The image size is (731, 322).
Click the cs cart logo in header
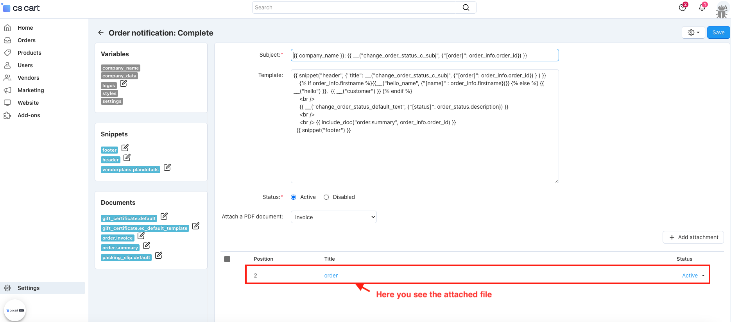(x=21, y=8)
